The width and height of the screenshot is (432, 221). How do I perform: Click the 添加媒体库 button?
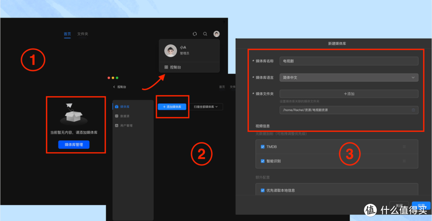(172, 107)
